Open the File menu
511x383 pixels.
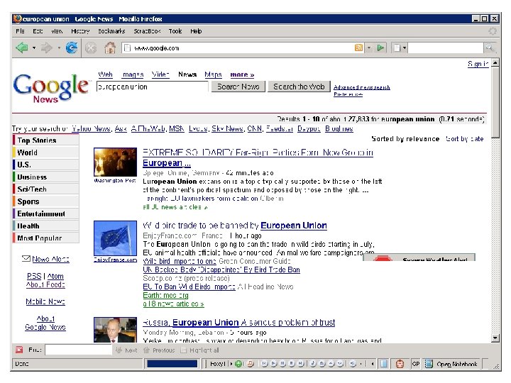click(x=20, y=31)
